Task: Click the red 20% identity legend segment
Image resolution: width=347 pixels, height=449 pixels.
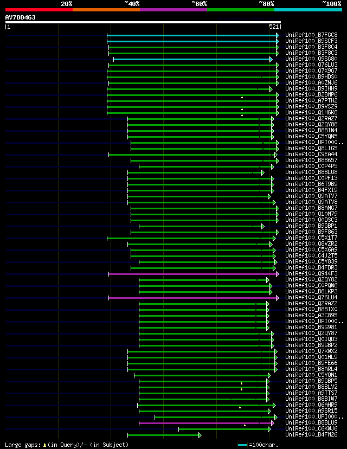Action: coord(39,10)
